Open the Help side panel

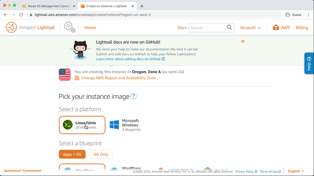[x=309, y=63]
